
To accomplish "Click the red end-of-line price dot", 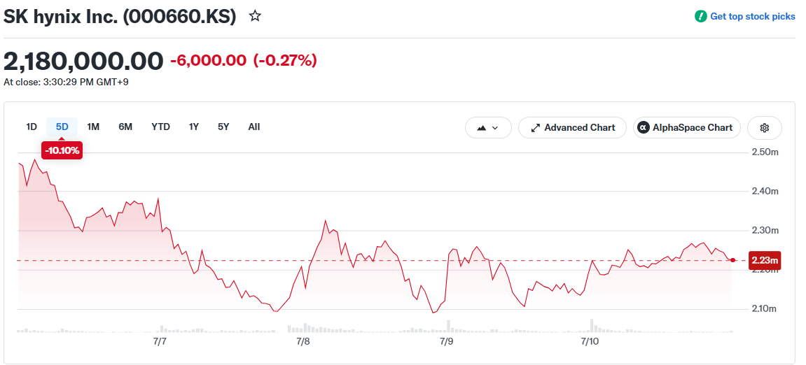I will coord(732,260).
